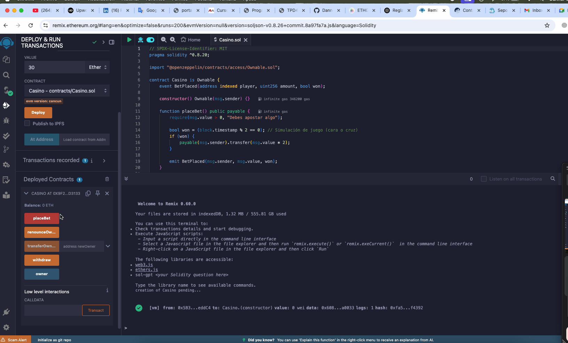Screen dimensions: 568x343
Task: Copy the deployed Casino contract address
Action: click(88, 193)
